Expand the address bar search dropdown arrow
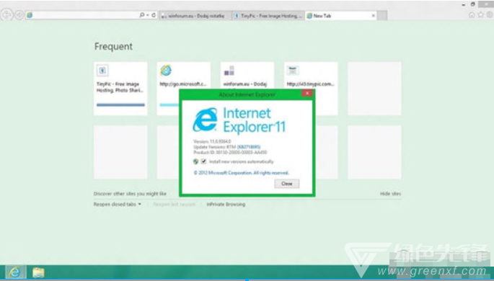The image size is (494, 281). point(147,15)
